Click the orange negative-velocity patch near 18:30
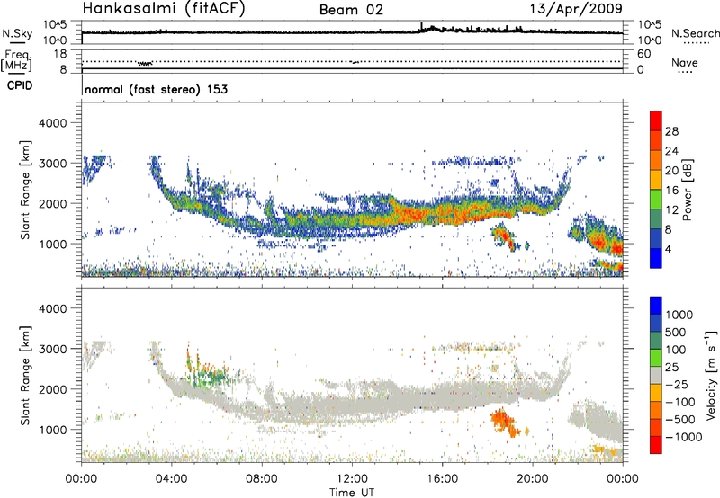Image resolution: width=720 pixels, height=498 pixels. tap(505, 422)
